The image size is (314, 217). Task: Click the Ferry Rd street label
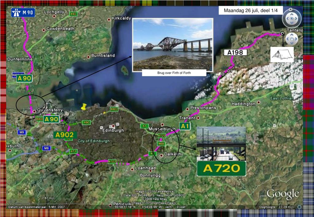99,115
